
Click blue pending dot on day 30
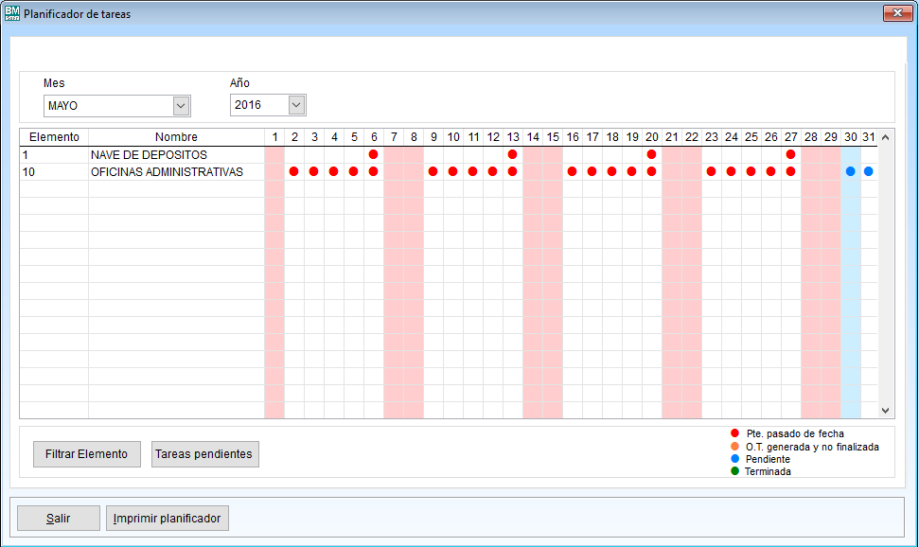coord(850,171)
